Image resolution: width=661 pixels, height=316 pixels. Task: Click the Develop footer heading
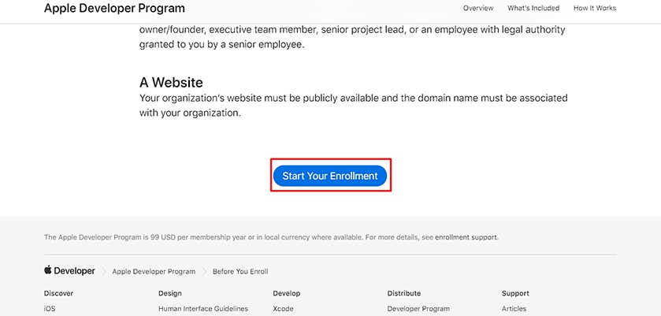(x=287, y=293)
